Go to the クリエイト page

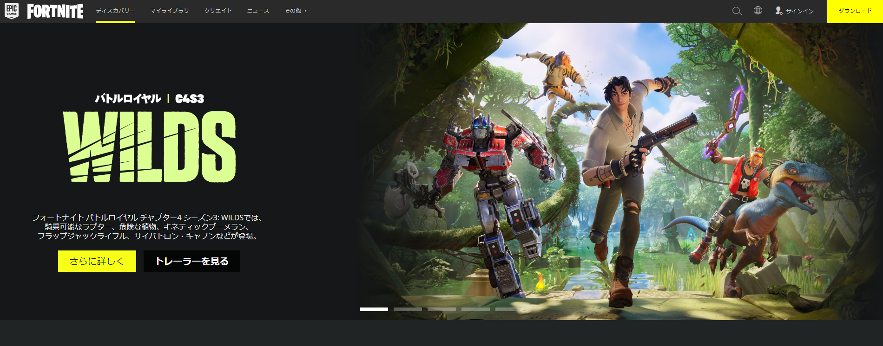pos(218,11)
